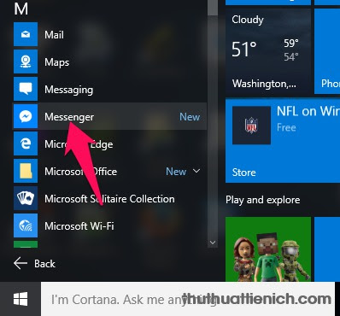The image size is (340, 316).
Task: Launch the Messaging app icon
Action: [26, 89]
